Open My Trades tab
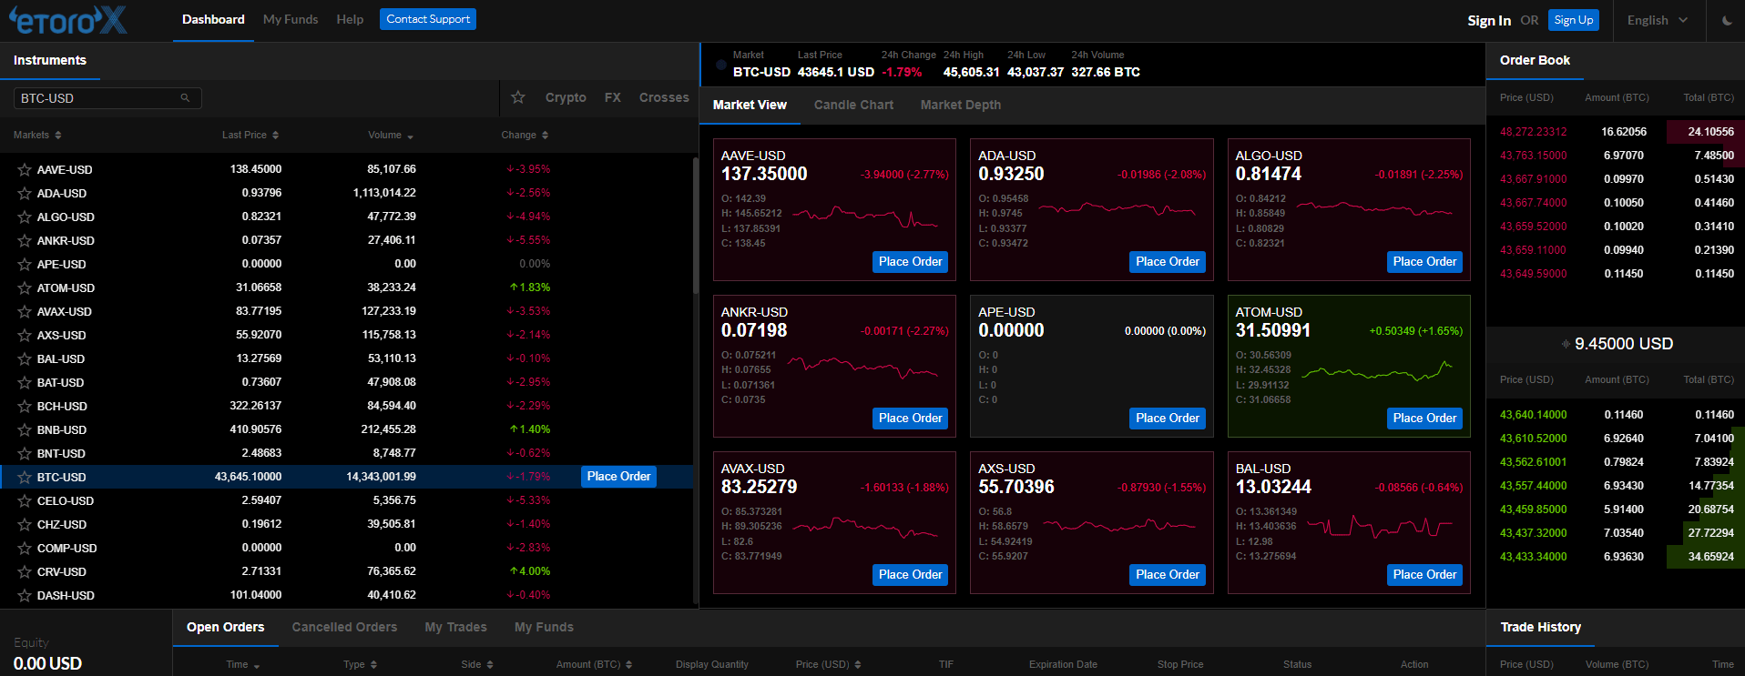The image size is (1745, 676). click(455, 627)
